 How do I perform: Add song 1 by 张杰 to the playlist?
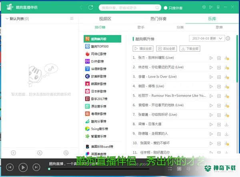pos(219,58)
